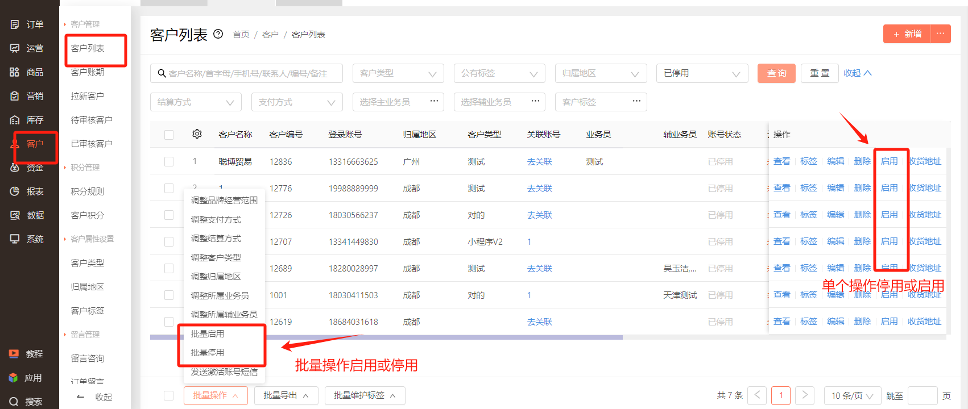Click the 搜索 search magnifier icon in sidebar
Screen dimensions: 968x409
[14, 402]
